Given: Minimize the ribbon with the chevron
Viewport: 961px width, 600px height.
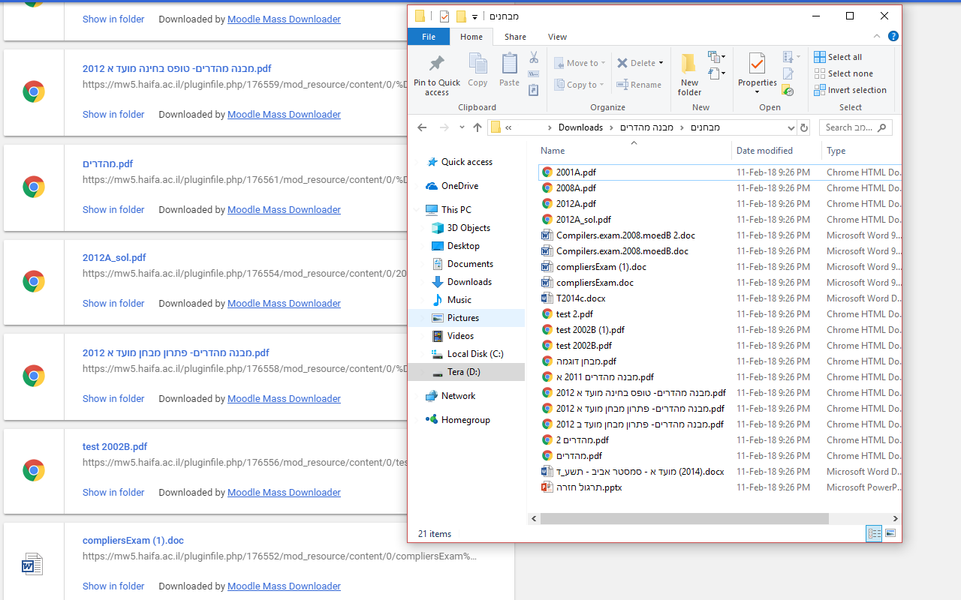Looking at the screenshot, I should (x=877, y=36).
